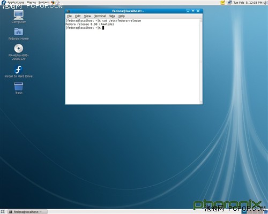Open the terminal Tabs menu
This screenshot has width=268, height=214.
tap(112, 16)
